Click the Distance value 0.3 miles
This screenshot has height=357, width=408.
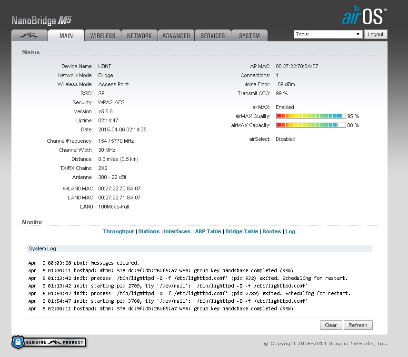[118, 159]
